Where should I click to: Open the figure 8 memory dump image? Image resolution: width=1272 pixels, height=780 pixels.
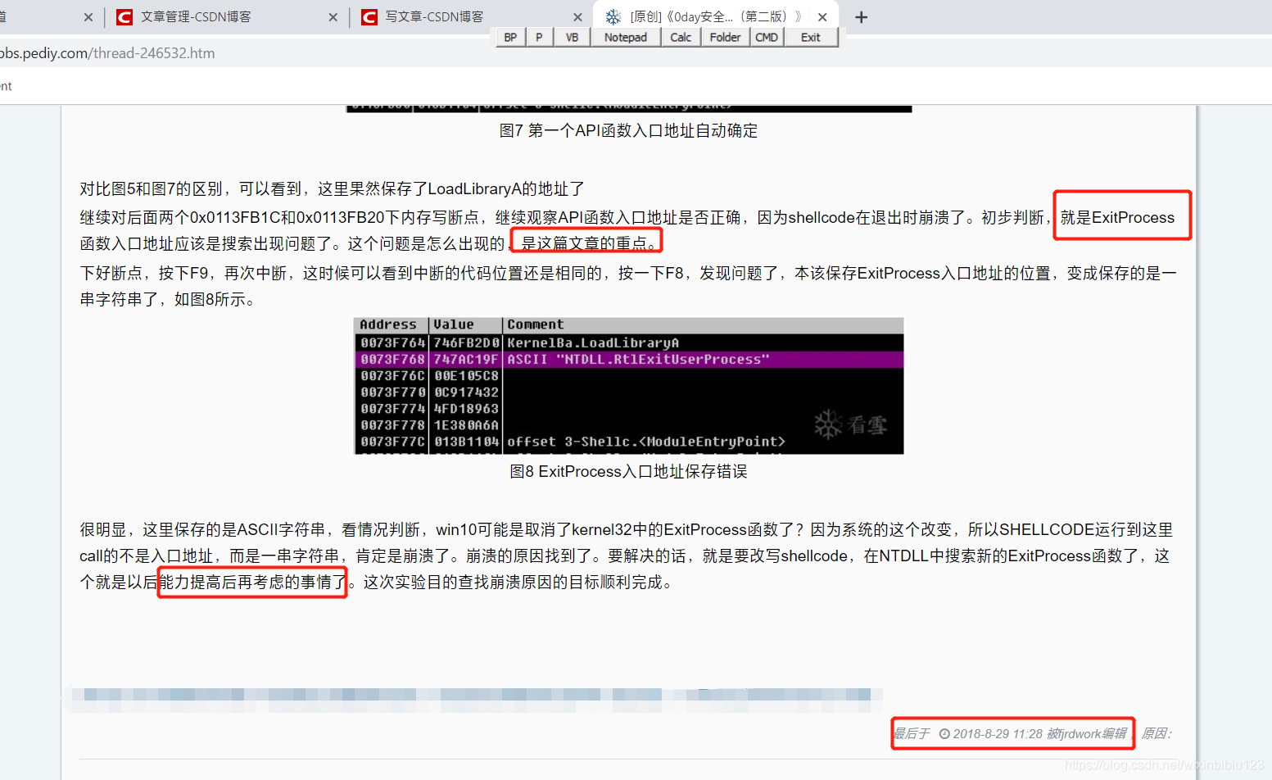point(628,386)
